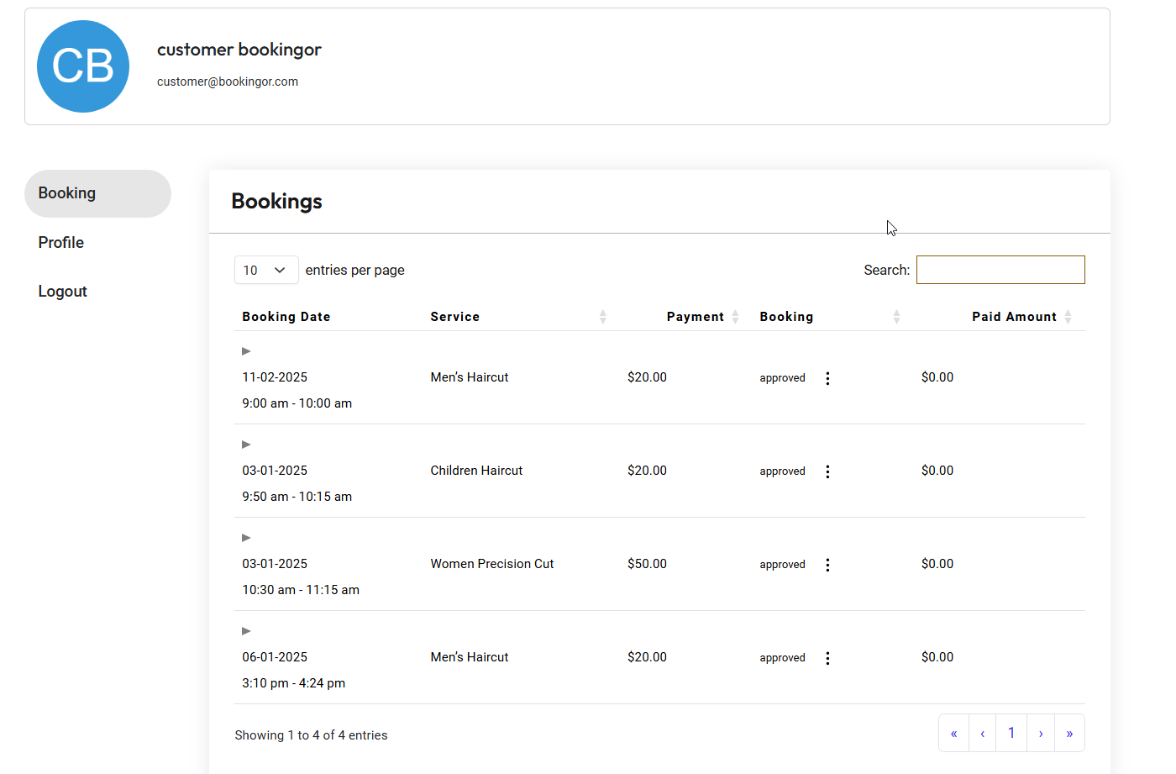Open actions menu for 06-01-2025 booking
Image resolution: width=1176 pixels, height=774 pixels.
(x=827, y=658)
